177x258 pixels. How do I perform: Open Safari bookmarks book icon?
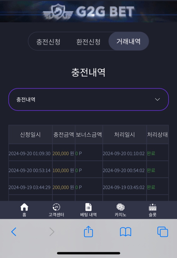(125, 232)
